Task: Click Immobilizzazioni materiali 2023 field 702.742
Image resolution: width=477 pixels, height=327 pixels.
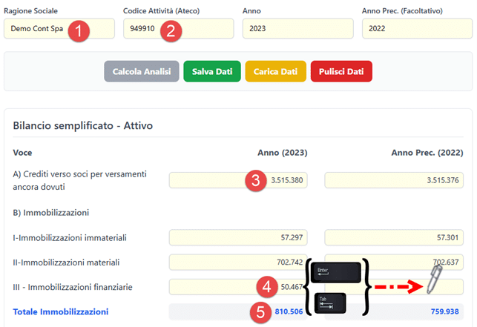Action: click(x=238, y=262)
